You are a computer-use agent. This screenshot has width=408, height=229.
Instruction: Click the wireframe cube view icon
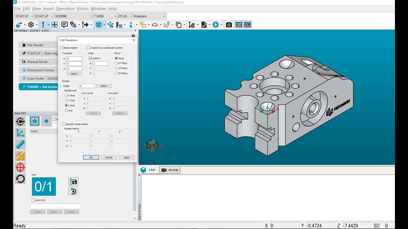pos(31,24)
